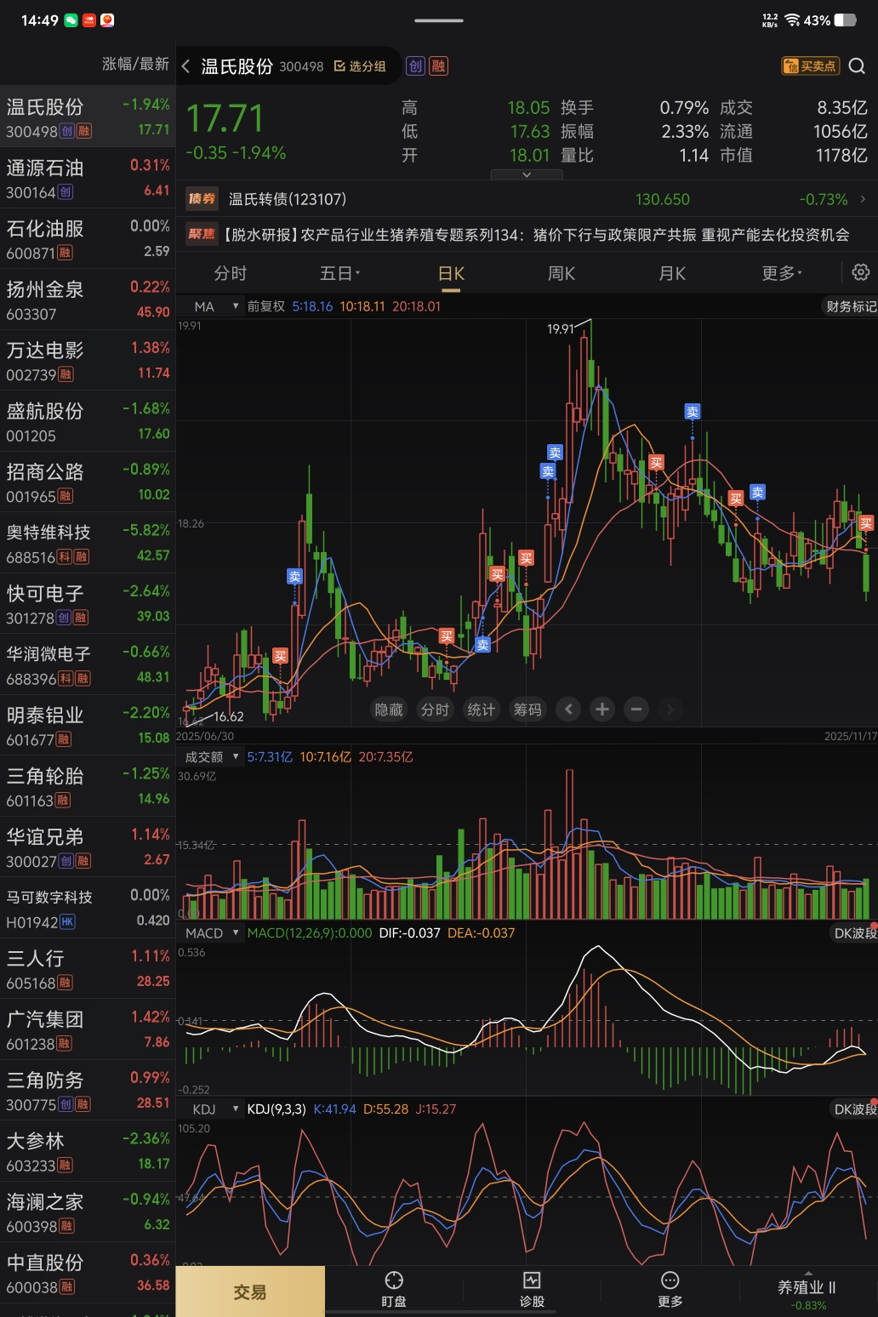Expand quote details chevron below 开
This screenshot has height=1317, width=878.
[527, 174]
